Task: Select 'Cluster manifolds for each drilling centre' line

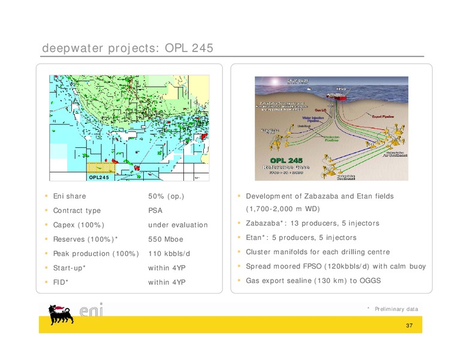Action: 318,252
